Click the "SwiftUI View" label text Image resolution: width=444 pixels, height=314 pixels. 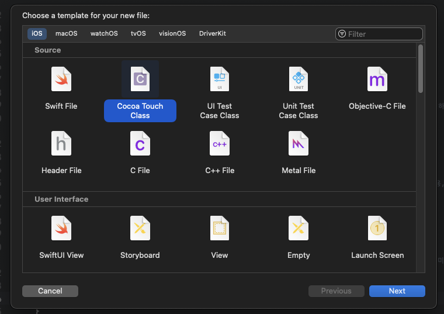click(x=61, y=256)
